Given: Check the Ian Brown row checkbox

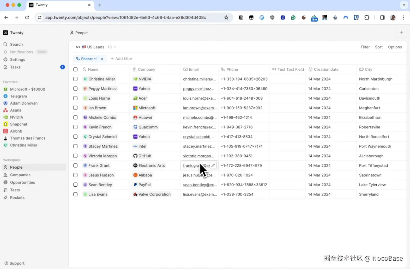Looking at the screenshot, I should 75,108.
